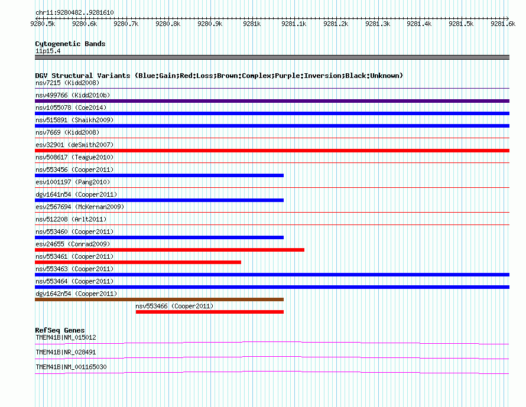
Task: Open variant nsv553464 (Cooper2011) label
Action: [74, 281]
